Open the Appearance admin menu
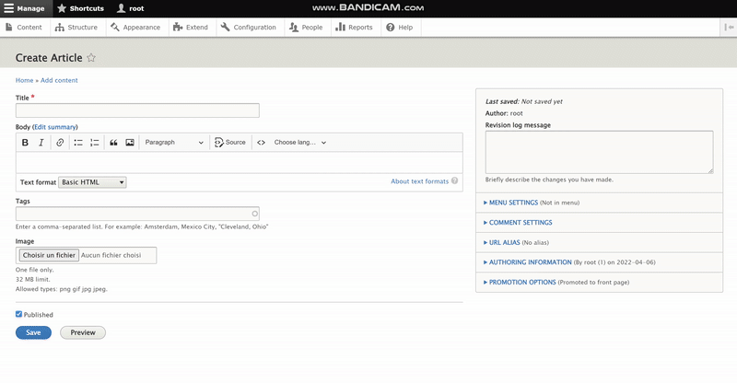This screenshot has width=737, height=383. coord(135,28)
